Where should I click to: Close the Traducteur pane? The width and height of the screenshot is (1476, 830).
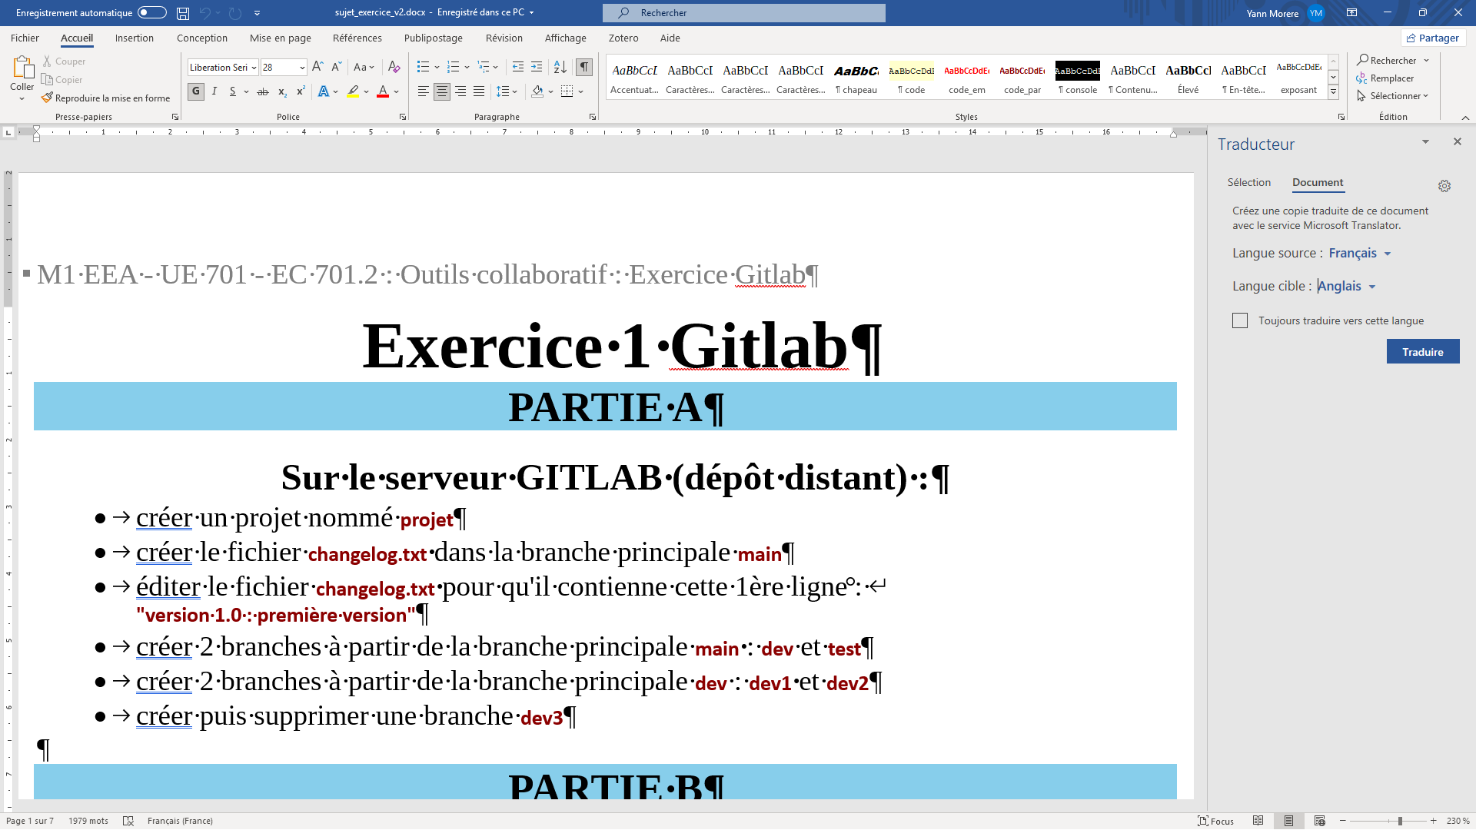pos(1457,142)
